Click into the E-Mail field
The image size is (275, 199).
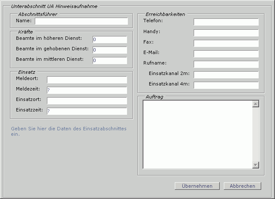pos(226,54)
